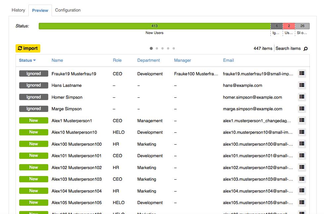Viewport: 324px width, 214px height.
Task: Open details icon for Frauke19 Musterfrau19 row
Action: [302, 74]
